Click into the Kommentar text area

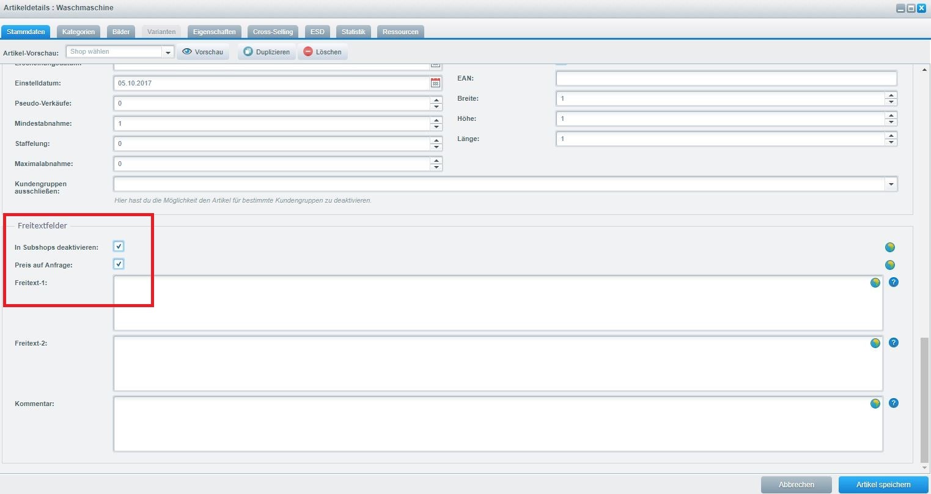pyautogui.click(x=498, y=424)
